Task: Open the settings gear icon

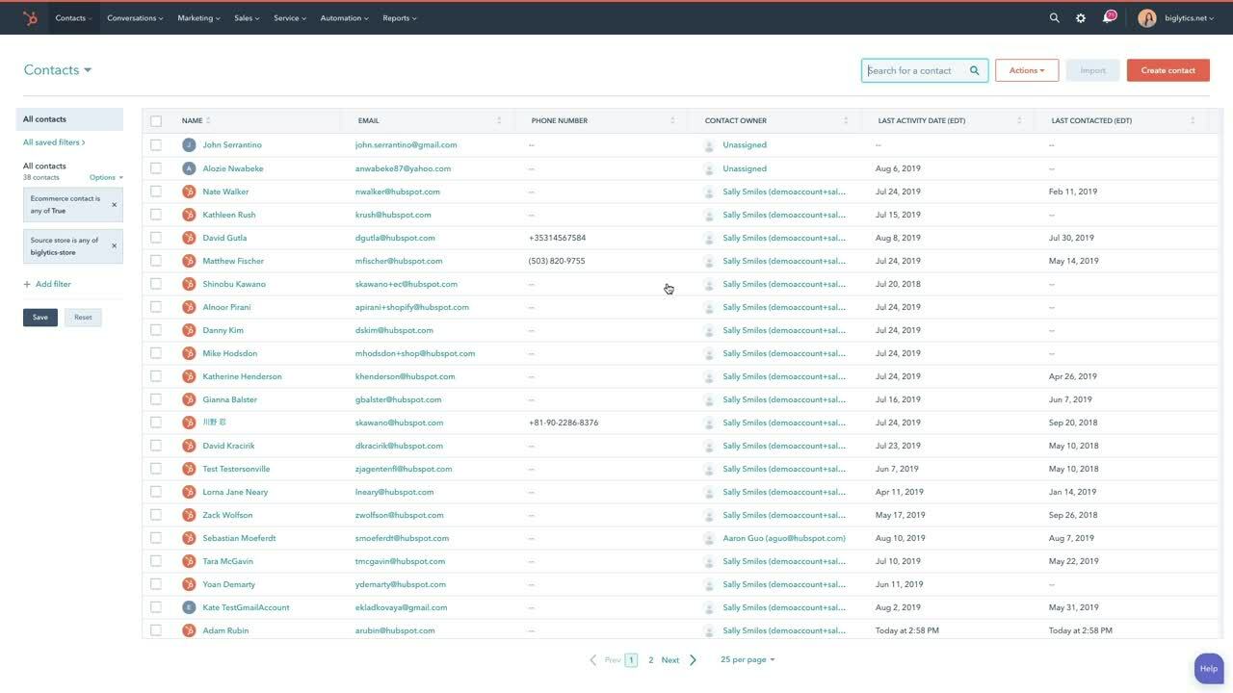Action: point(1081,17)
